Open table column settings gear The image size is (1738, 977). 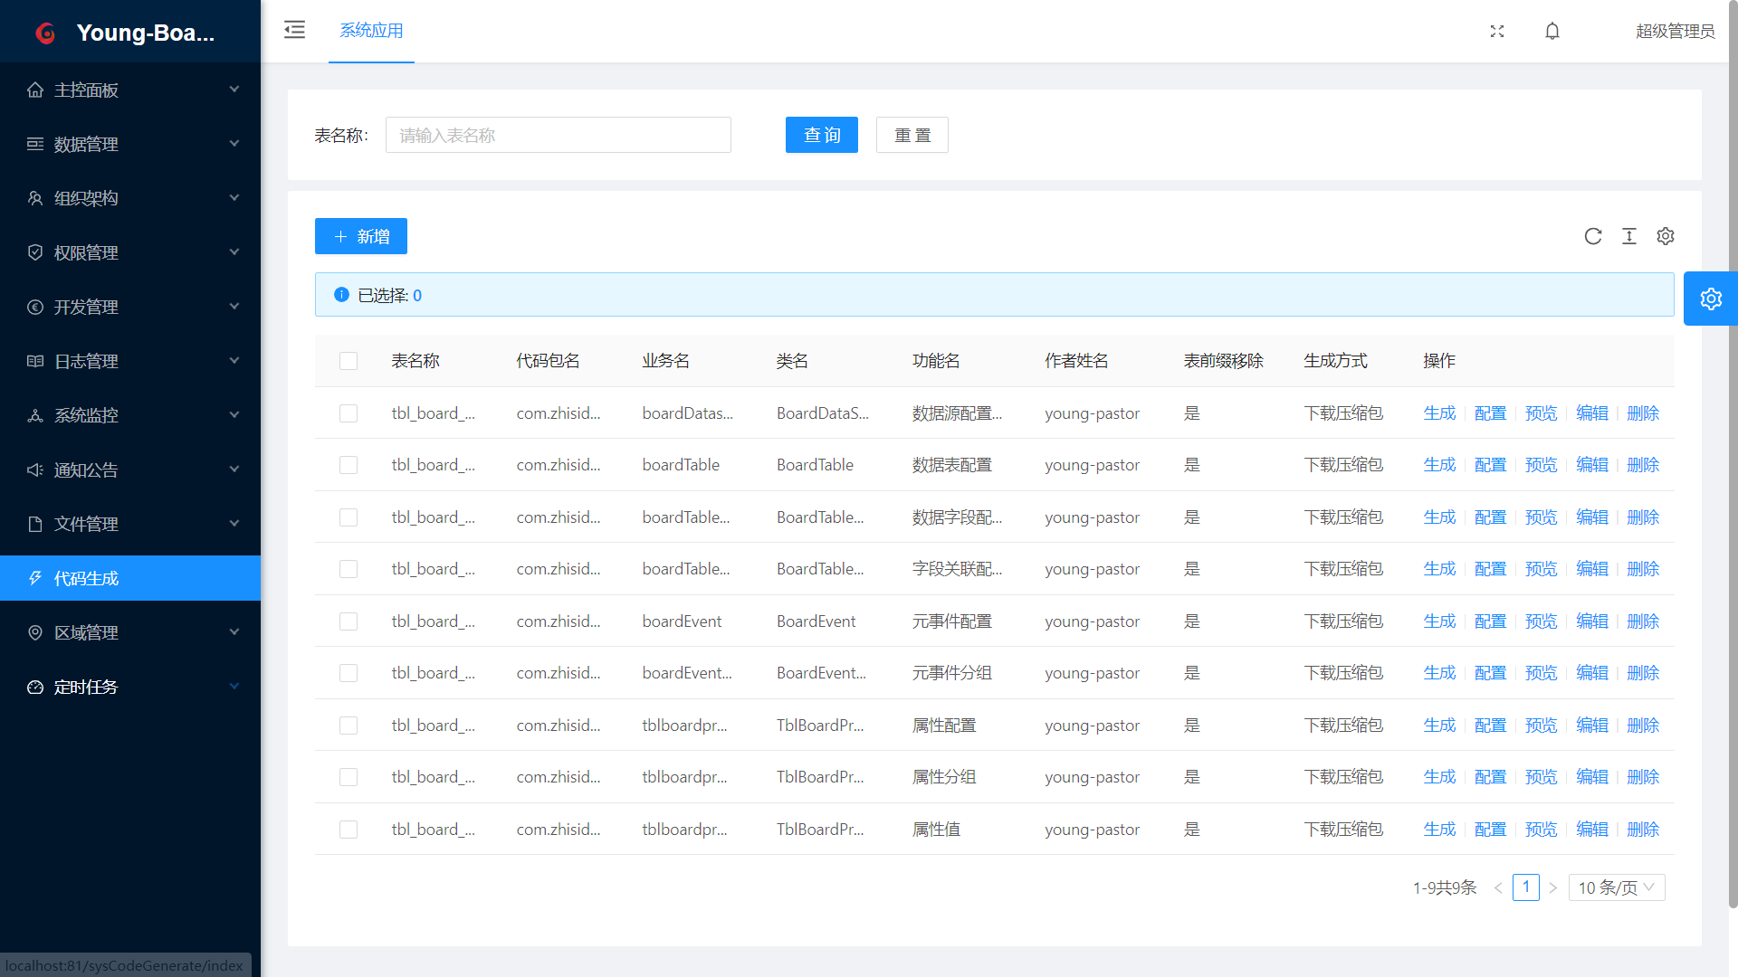[1666, 236]
